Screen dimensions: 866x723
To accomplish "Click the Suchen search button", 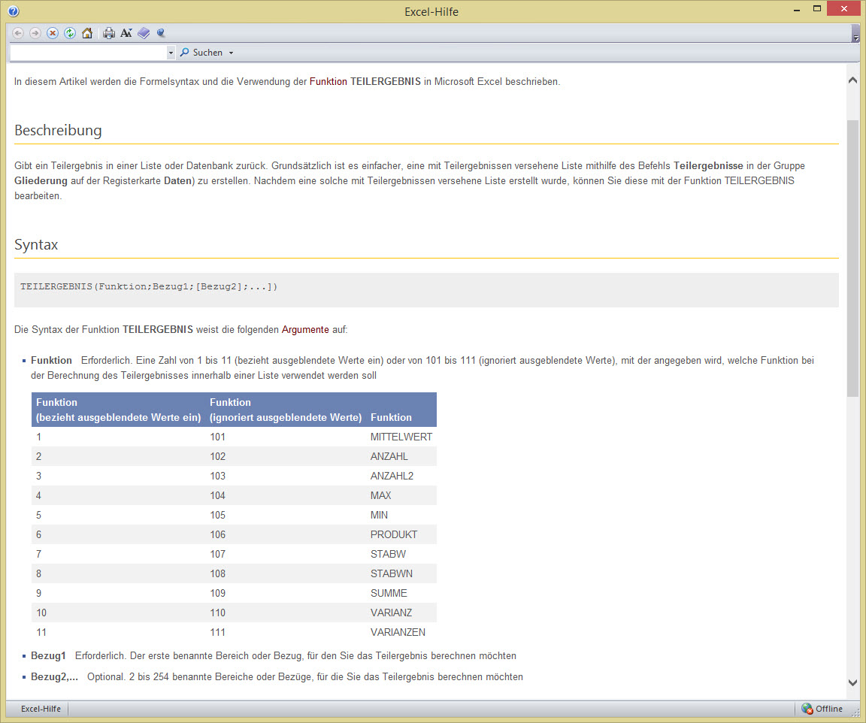I will (201, 53).
